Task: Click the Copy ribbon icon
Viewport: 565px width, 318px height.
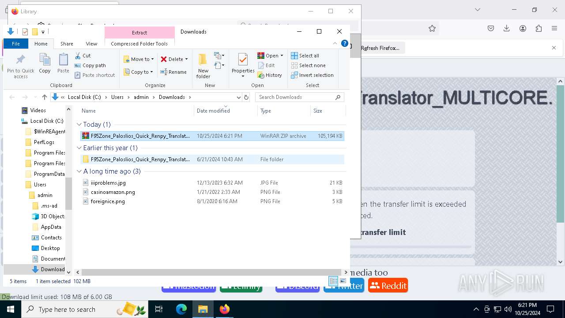Action: coord(45,63)
